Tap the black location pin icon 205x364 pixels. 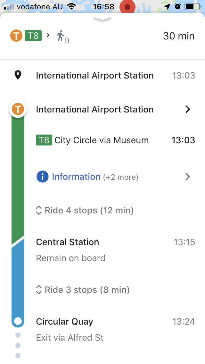[18, 76]
